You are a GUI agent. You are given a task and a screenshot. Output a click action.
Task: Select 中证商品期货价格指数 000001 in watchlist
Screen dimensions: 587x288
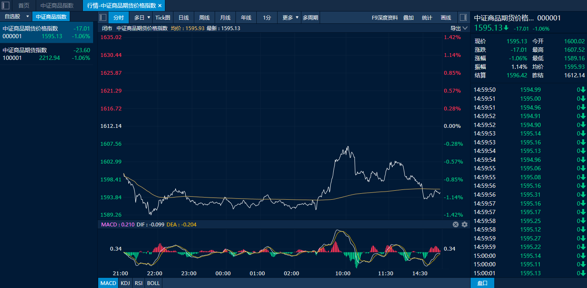[x=46, y=32]
